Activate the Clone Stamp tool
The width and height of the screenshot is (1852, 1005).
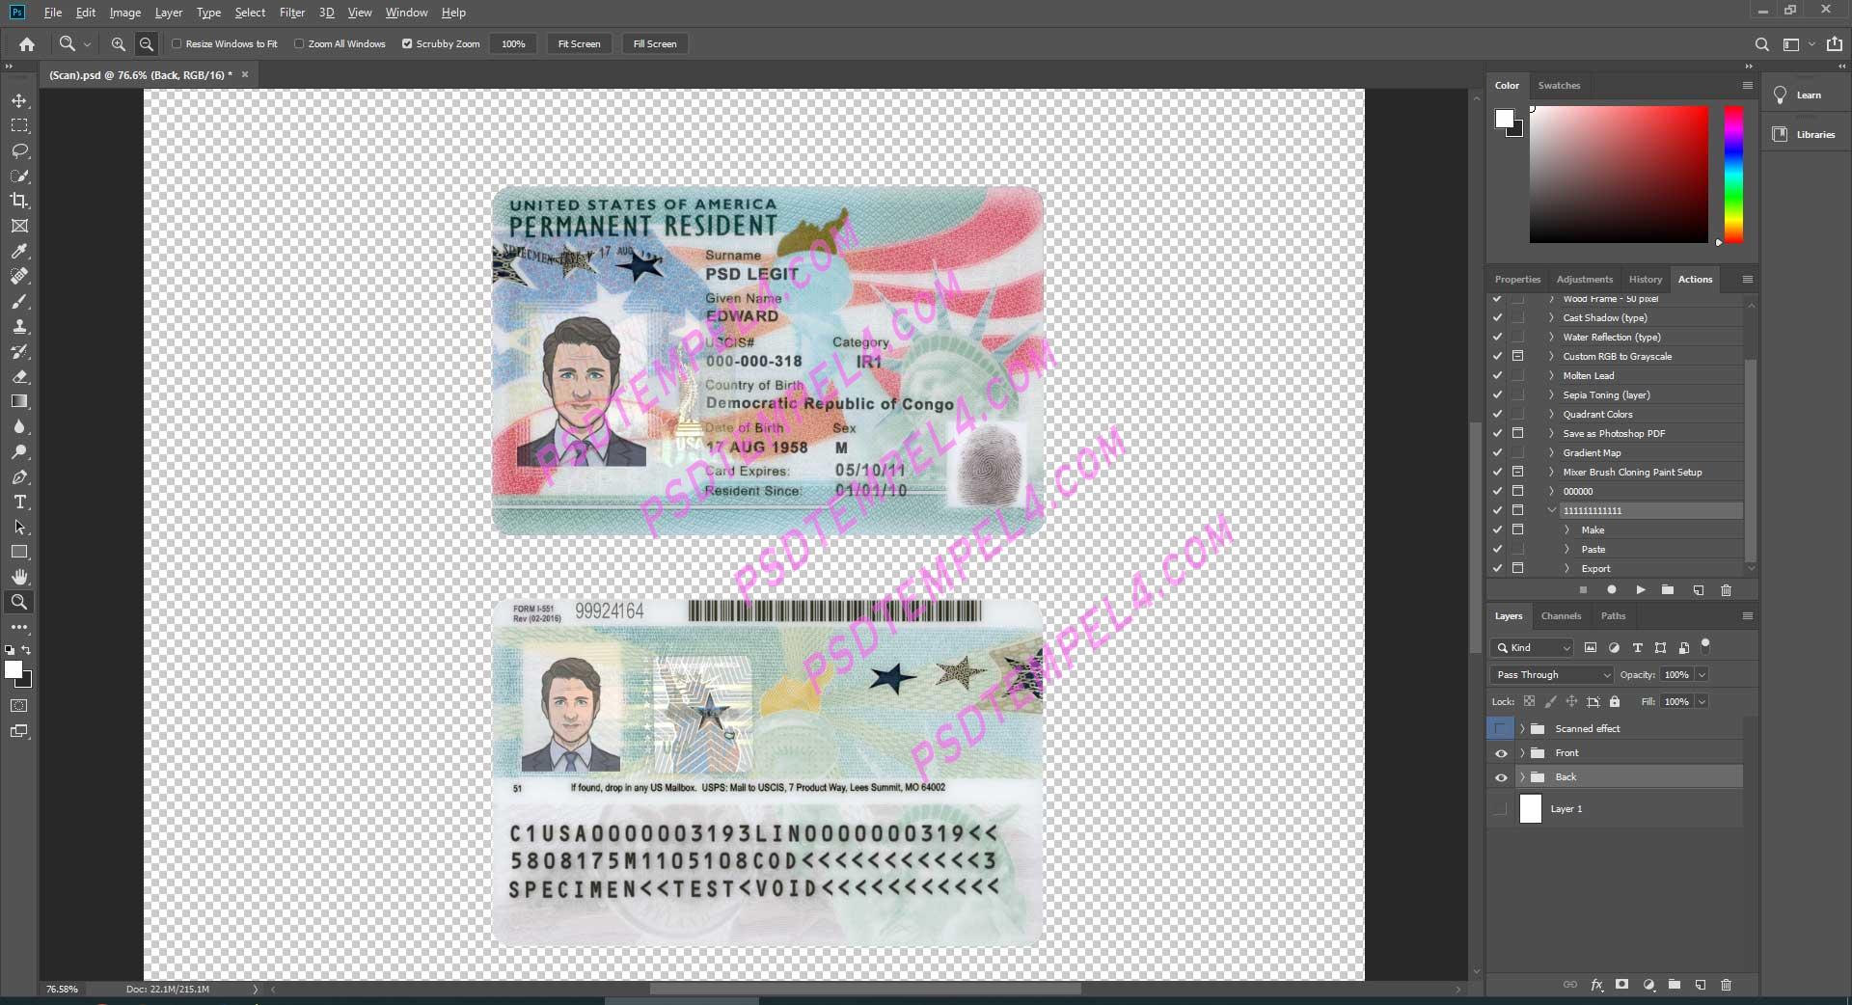pos(19,326)
